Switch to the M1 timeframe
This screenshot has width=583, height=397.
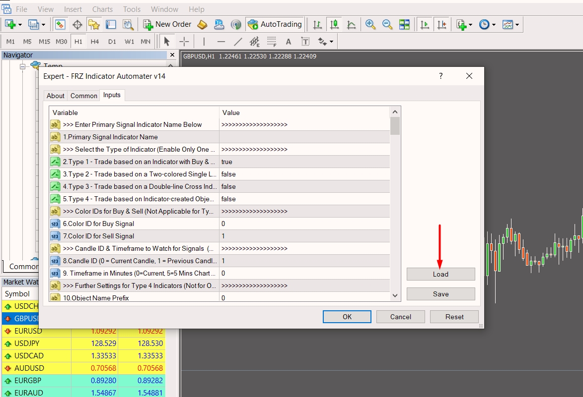click(11, 42)
